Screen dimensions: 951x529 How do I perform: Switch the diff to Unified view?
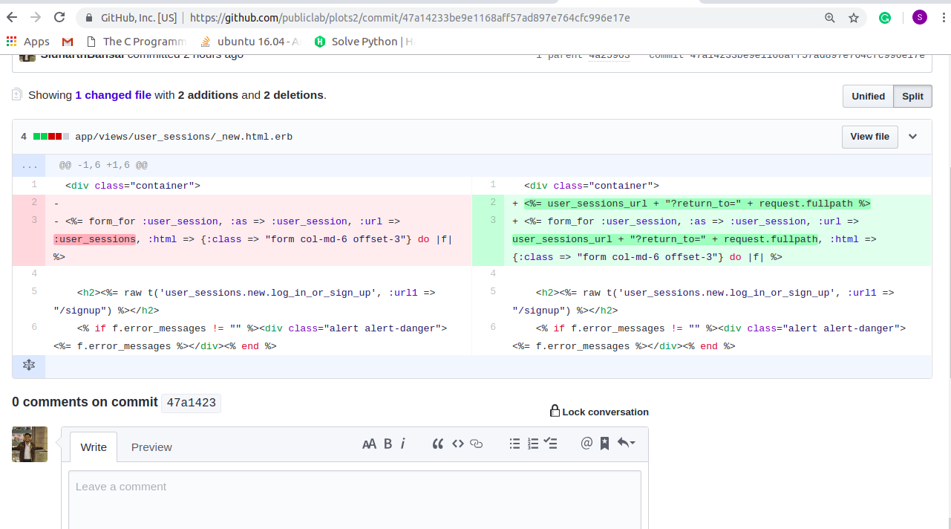(867, 96)
